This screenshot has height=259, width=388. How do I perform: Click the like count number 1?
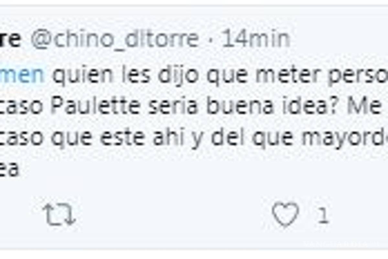click(322, 215)
